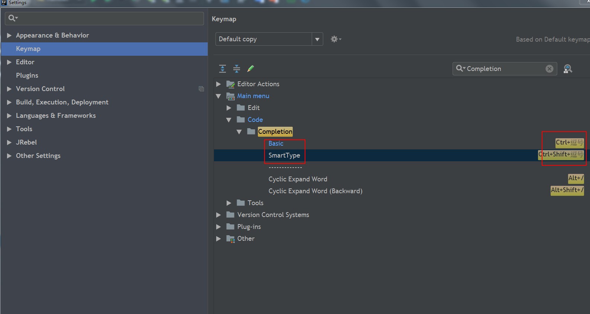Expand the Tools settings section
This screenshot has height=314, width=590.
tap(9, 129)
